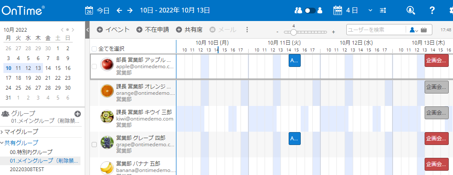Open the user filter dropdown icon
Screen dimensions: 453x175
pos(414,30)
